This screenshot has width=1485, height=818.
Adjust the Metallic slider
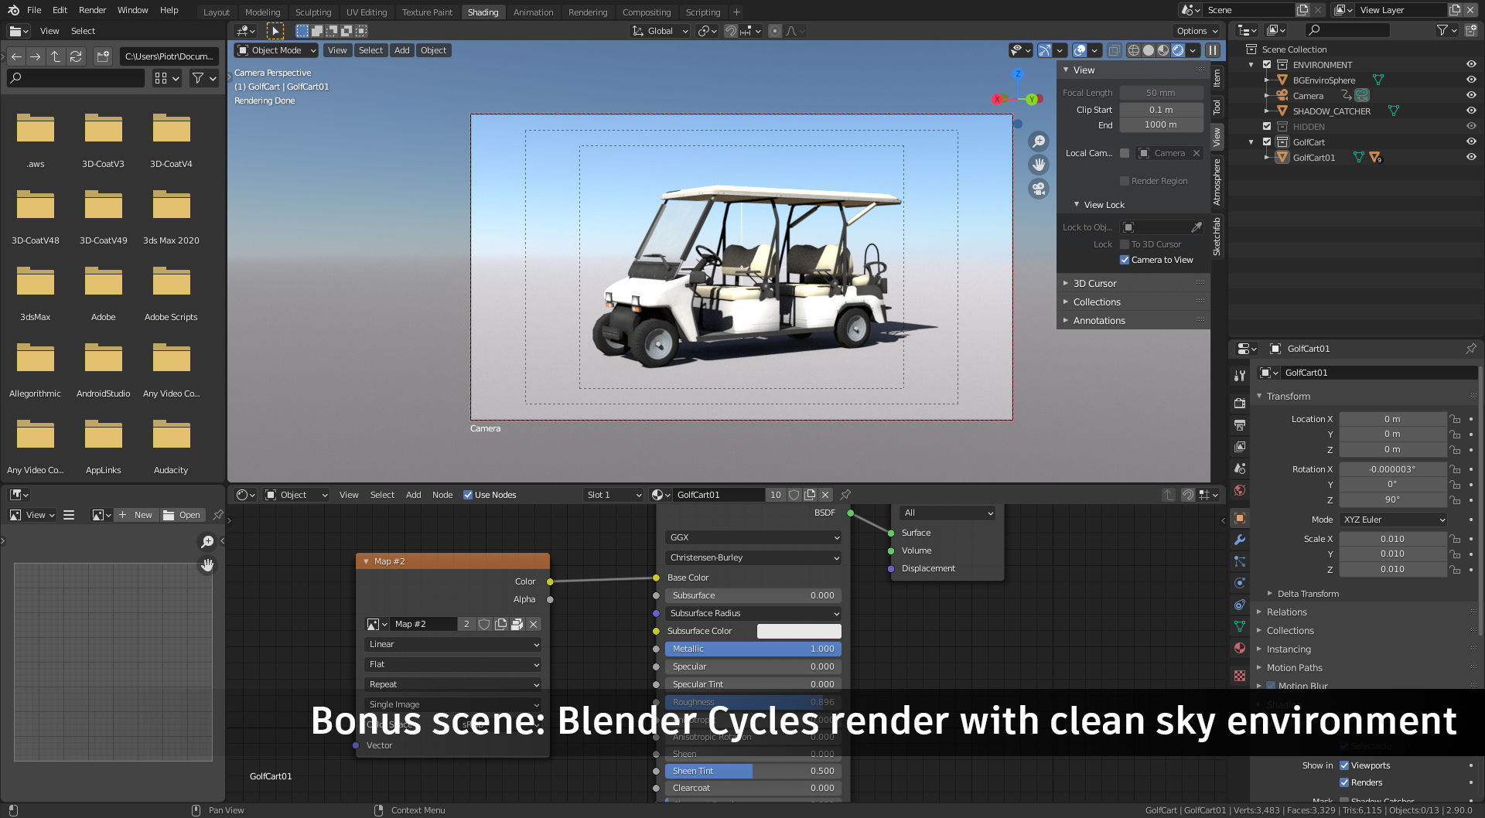tap(753, 649)
